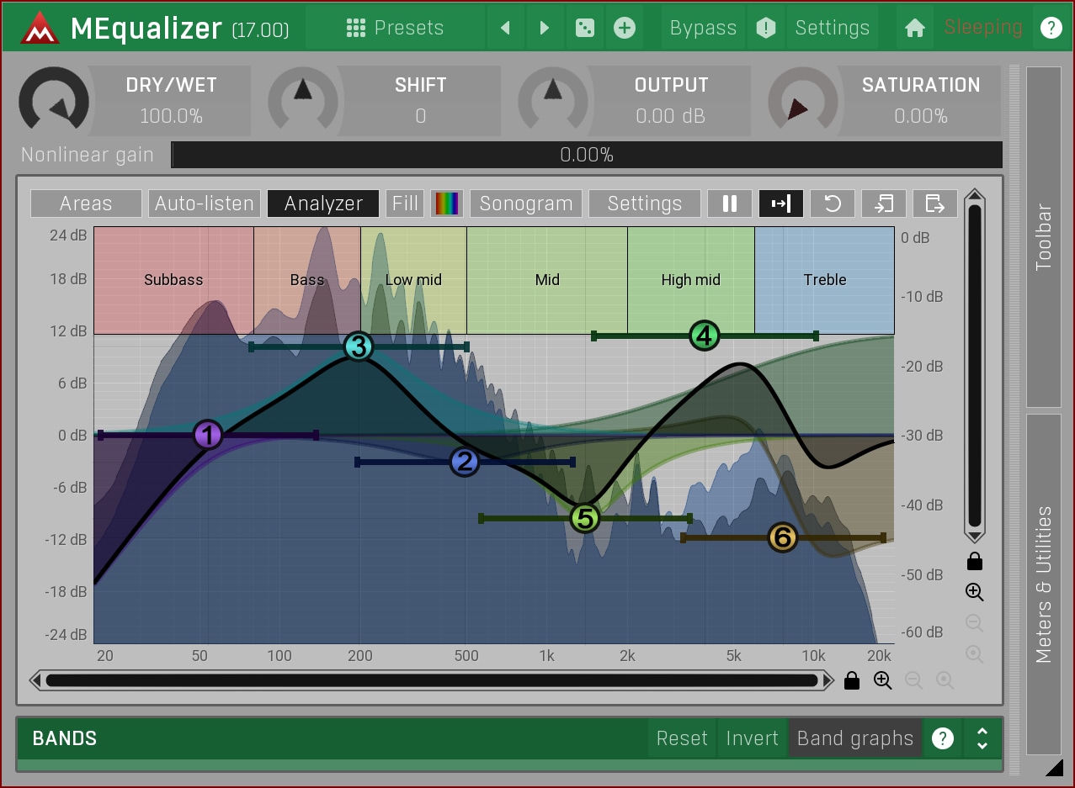Enable the Areas display toggle
The image size is (1075, 788).
(86, 204)
